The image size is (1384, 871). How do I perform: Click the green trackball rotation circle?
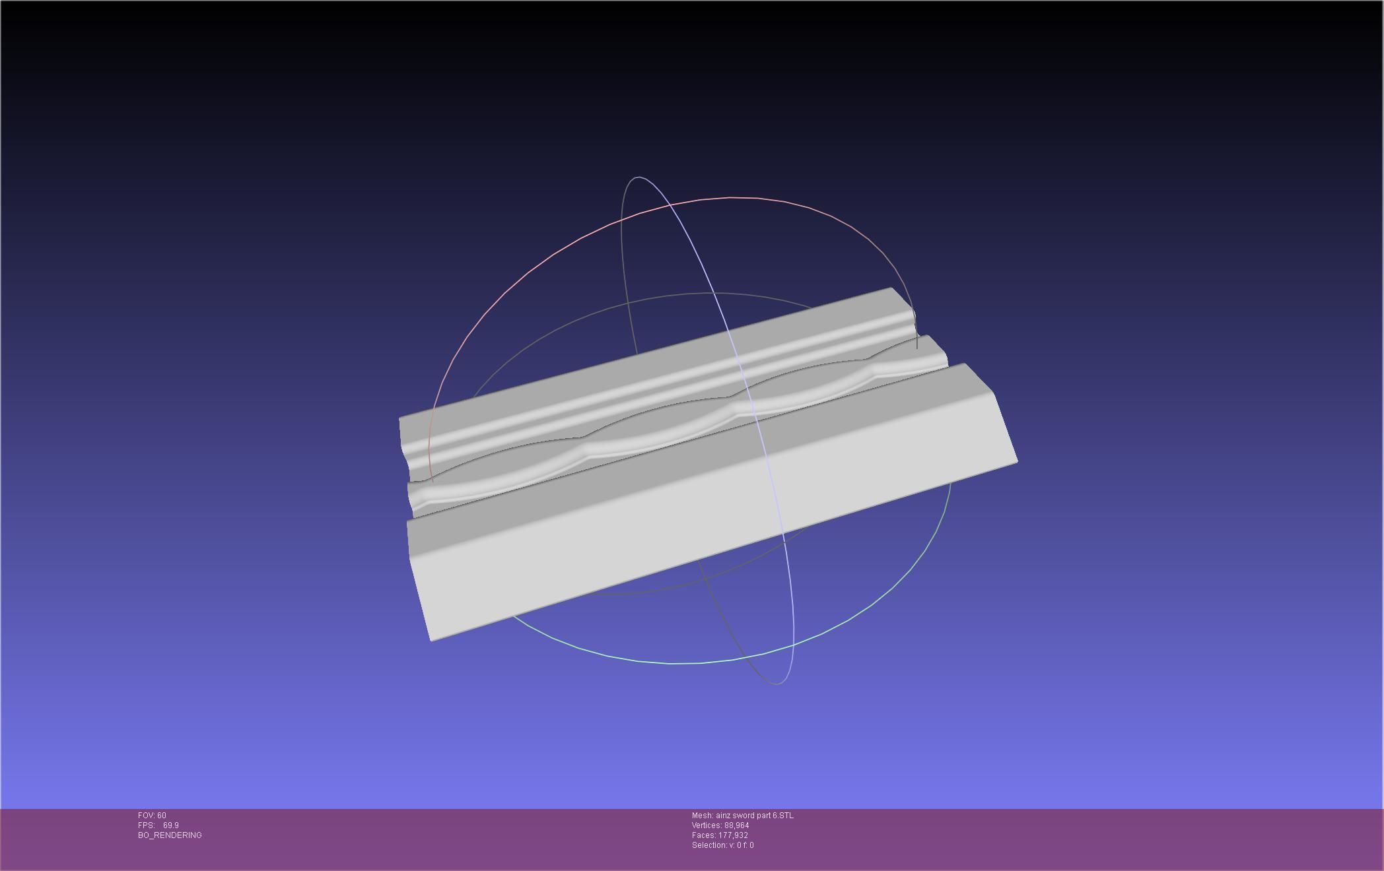674,662
